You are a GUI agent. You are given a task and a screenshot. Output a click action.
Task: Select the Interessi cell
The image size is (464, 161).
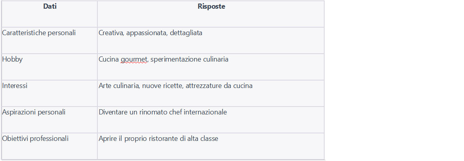click(x=50, y=93)
